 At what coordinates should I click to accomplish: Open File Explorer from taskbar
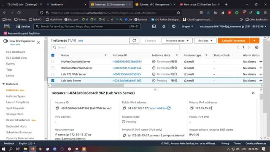[x=25, y=149]
